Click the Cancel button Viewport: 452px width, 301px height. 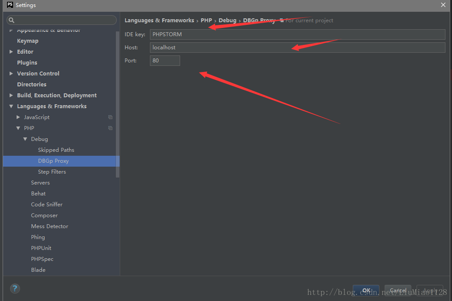(398, 291)
